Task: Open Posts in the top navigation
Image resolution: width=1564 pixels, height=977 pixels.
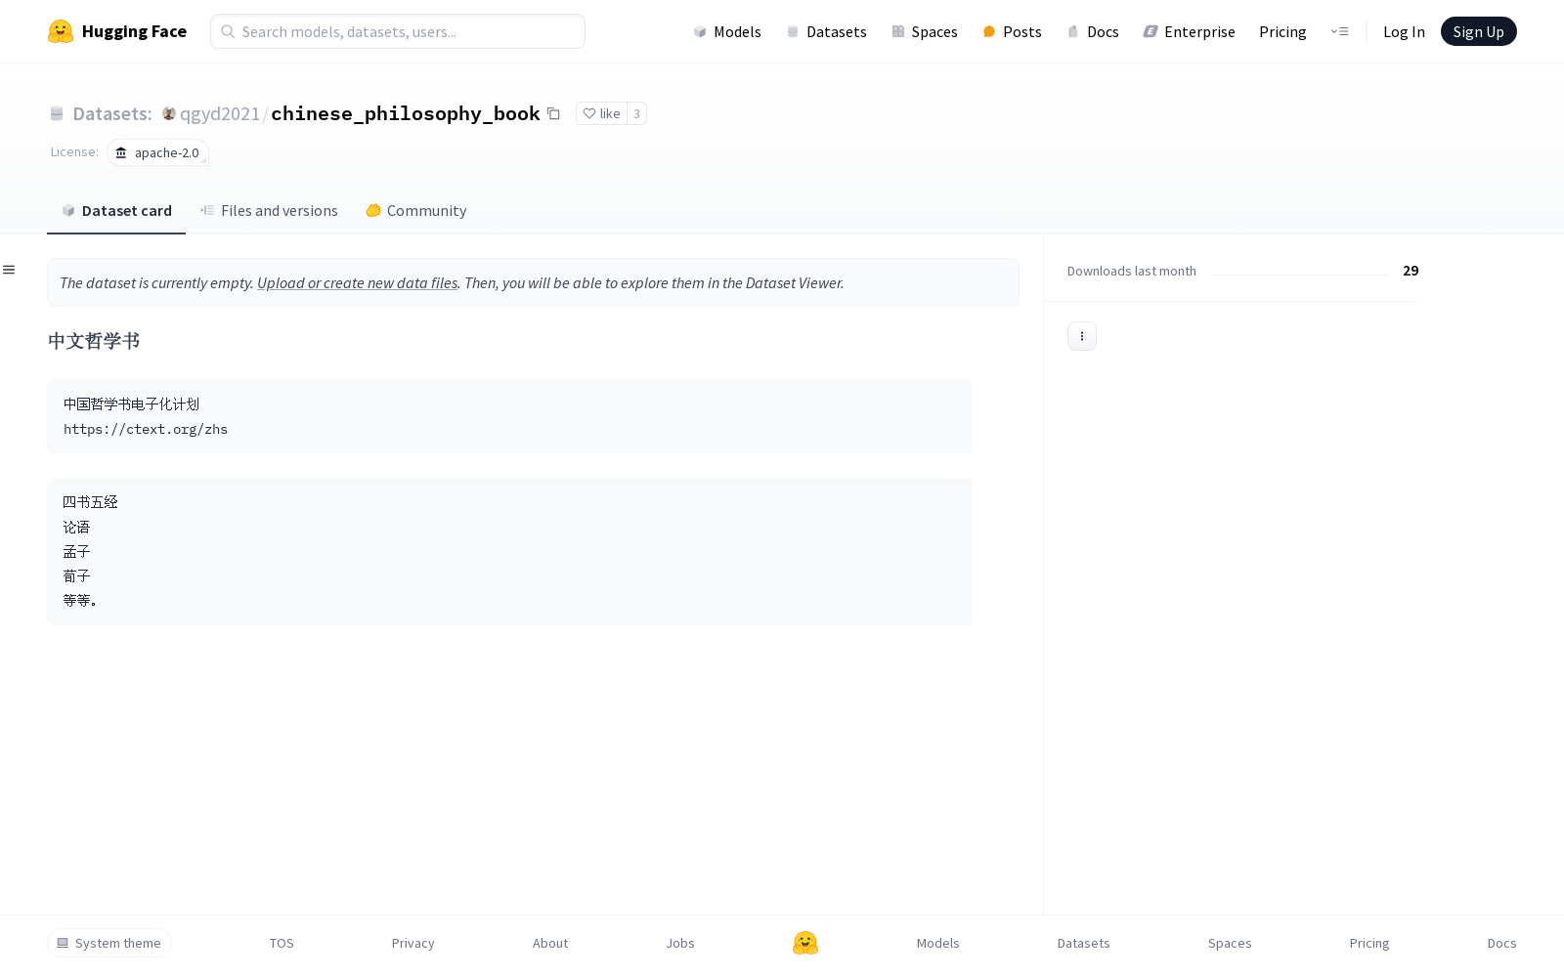Action: (1012, 32)
